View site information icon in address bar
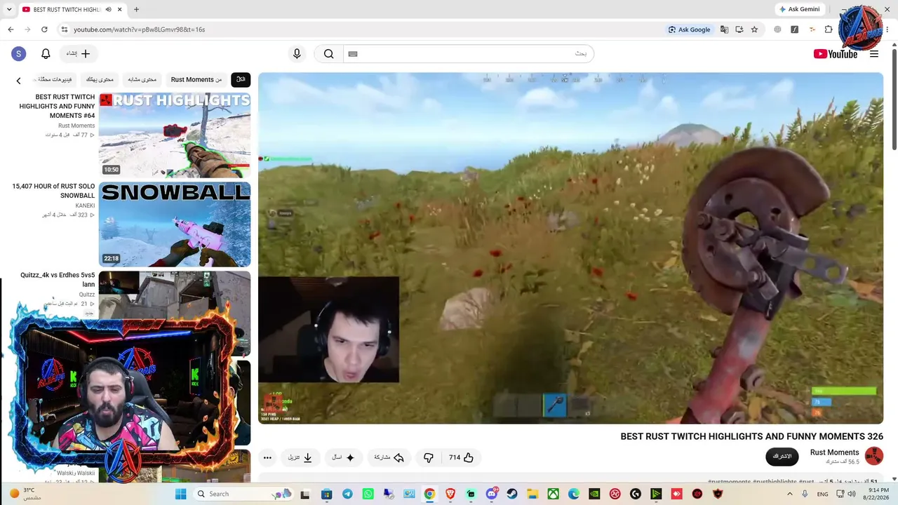Image resolution: width=898 pixels, height=505 pixels. (x=64, y=29)
